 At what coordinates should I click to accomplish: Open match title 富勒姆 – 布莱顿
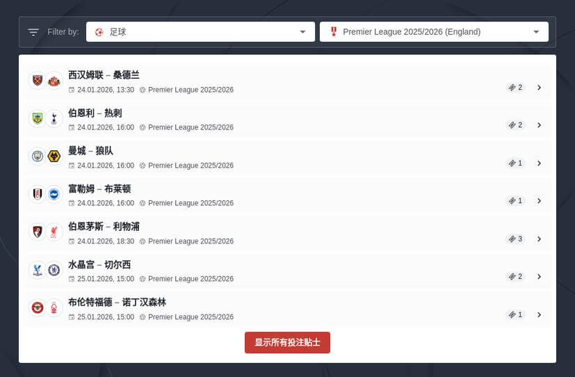point(99,189)
